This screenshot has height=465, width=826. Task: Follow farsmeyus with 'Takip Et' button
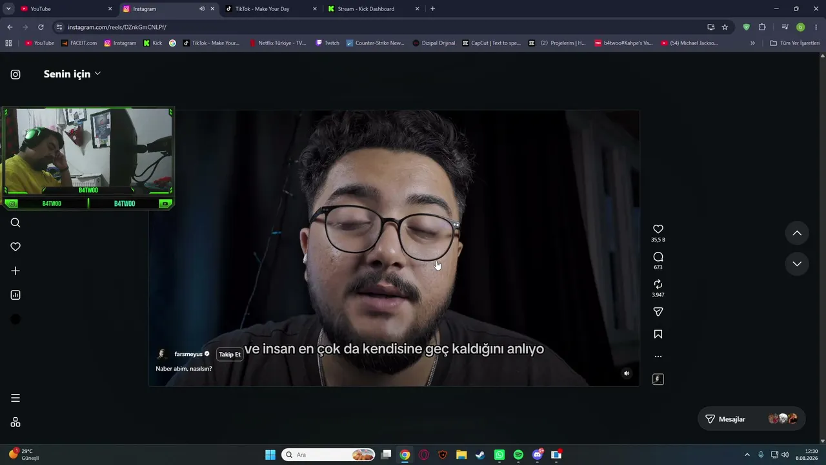coord(230,355)
